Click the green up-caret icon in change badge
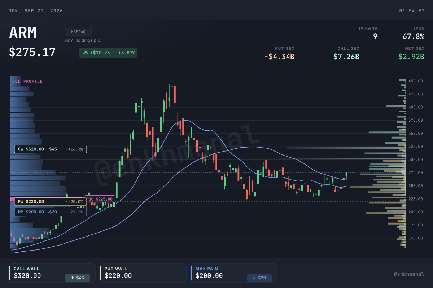This screenshot has height=288, width=433. pos(86,53)
